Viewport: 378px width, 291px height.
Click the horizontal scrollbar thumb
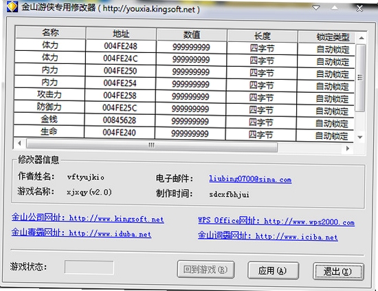tap(152, 146)
